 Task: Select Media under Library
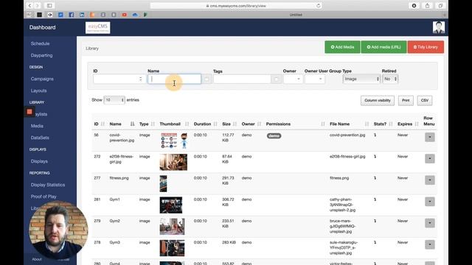coord(37,126)
